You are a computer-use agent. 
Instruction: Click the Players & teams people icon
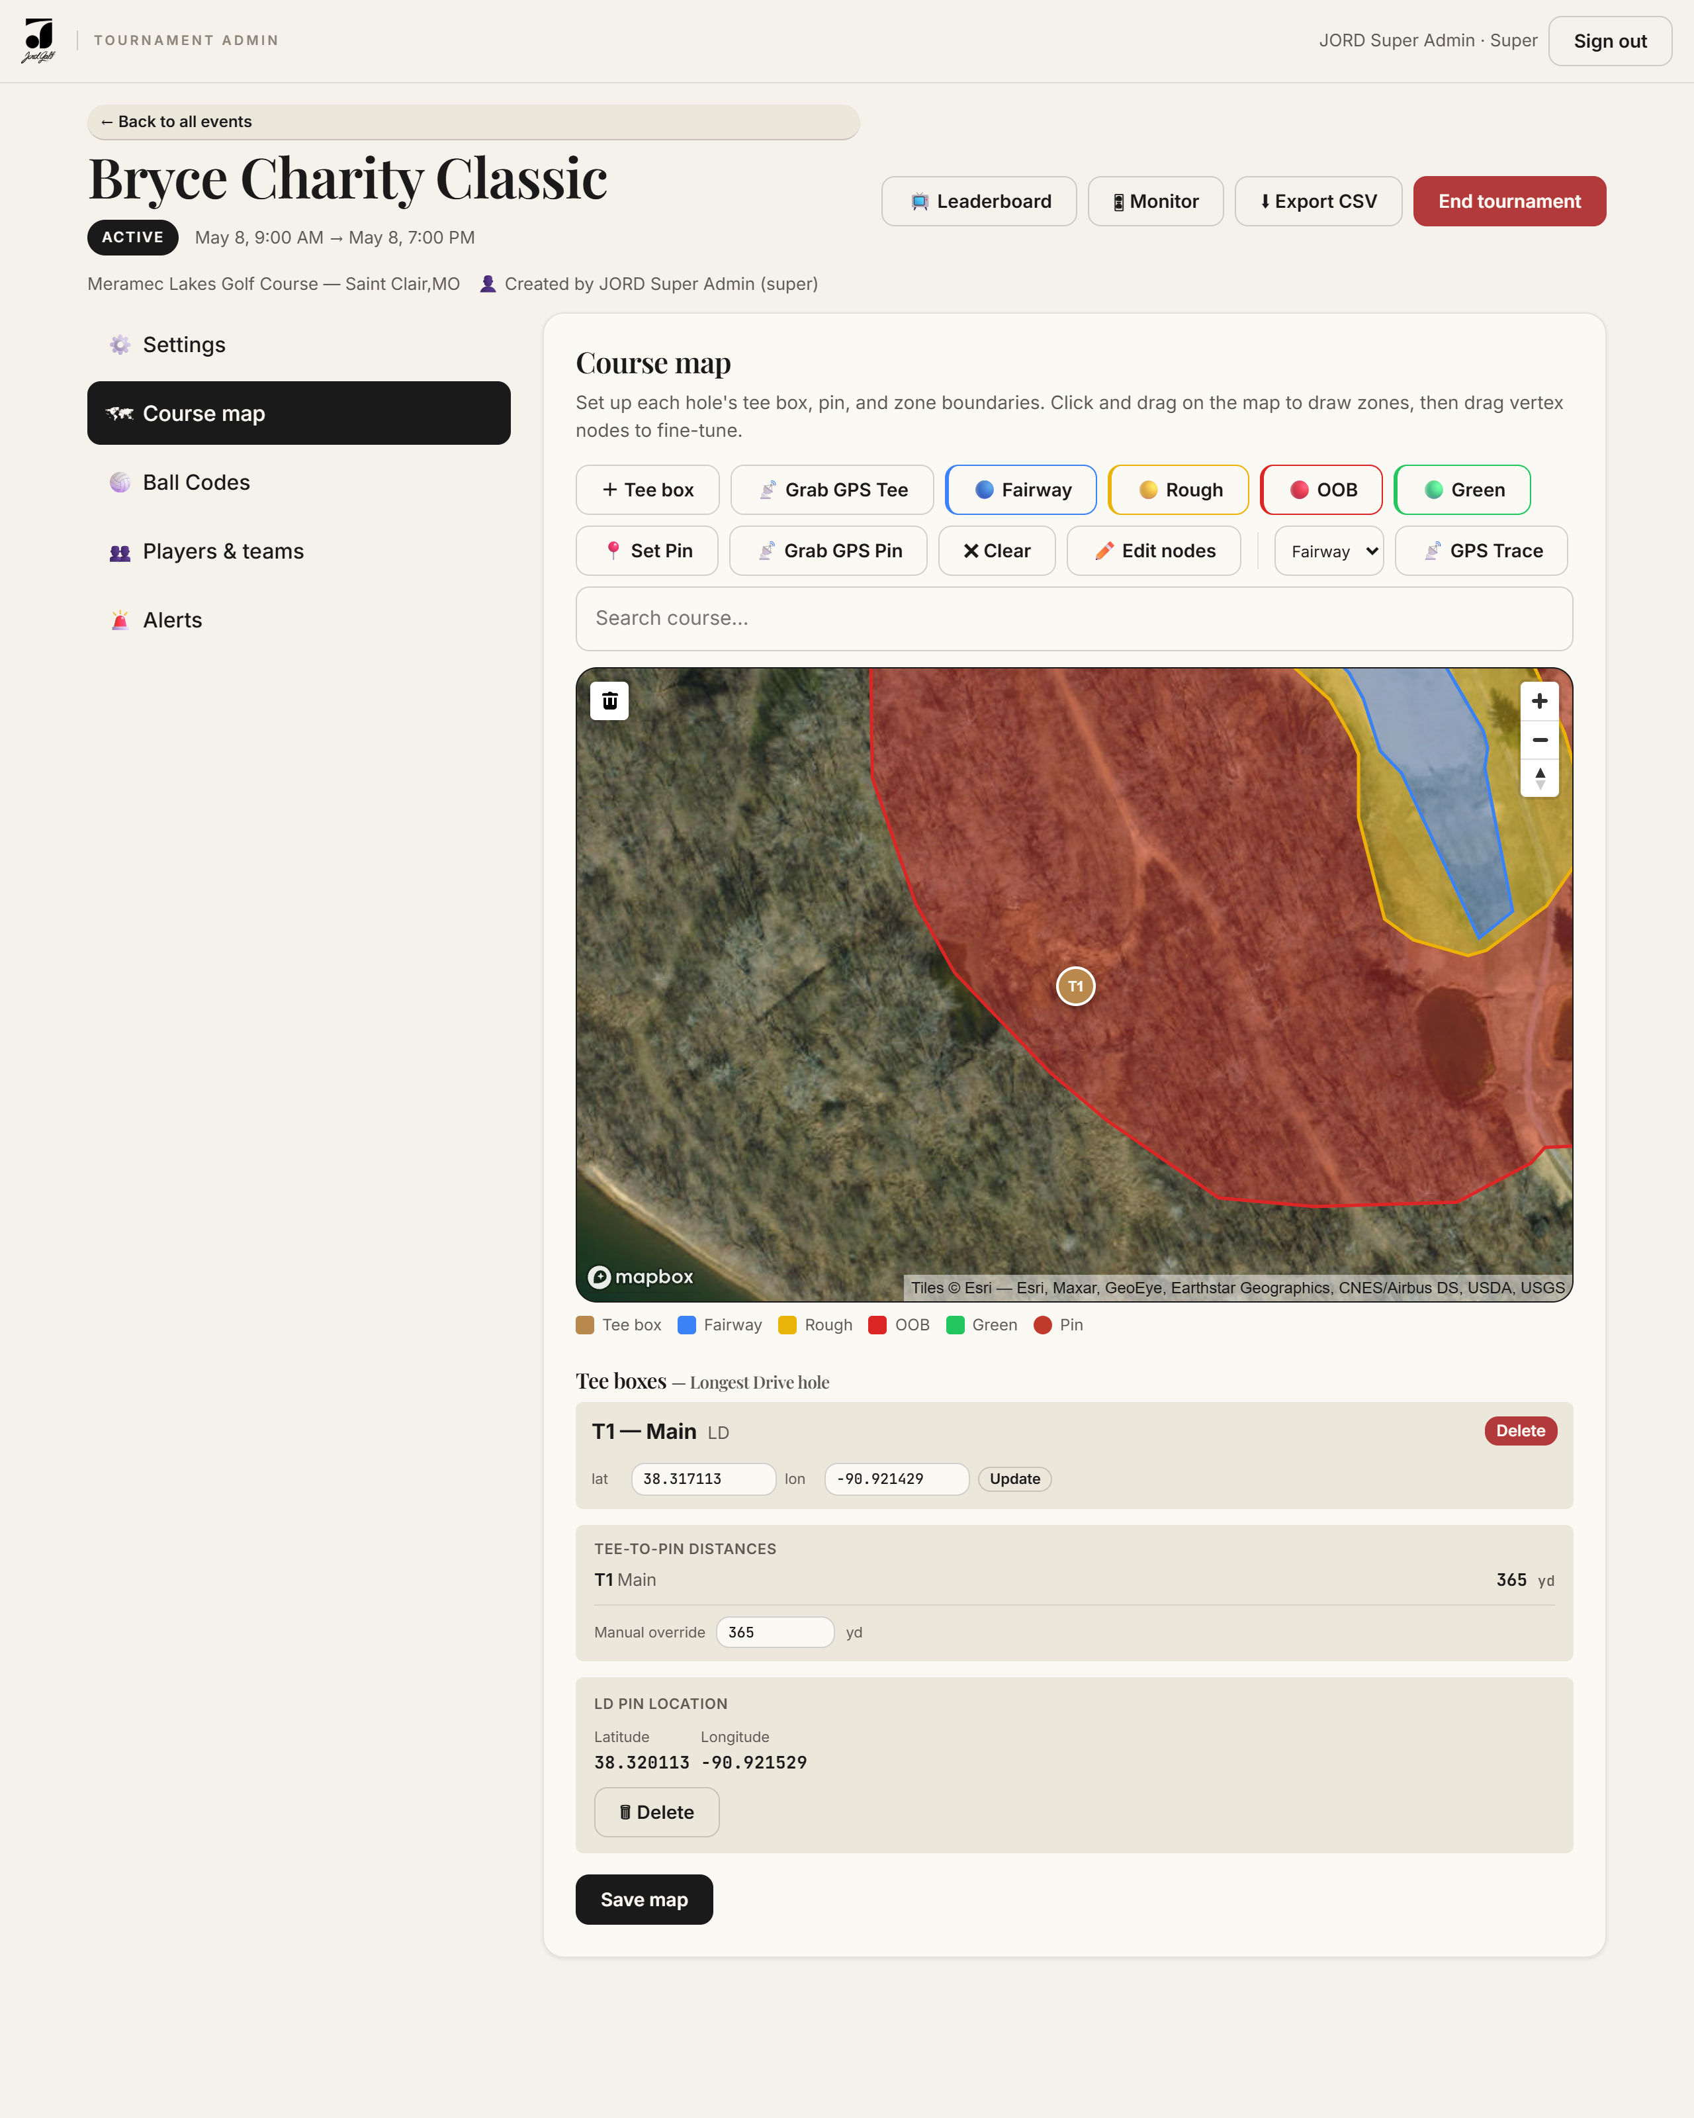[x=120, y=552]
